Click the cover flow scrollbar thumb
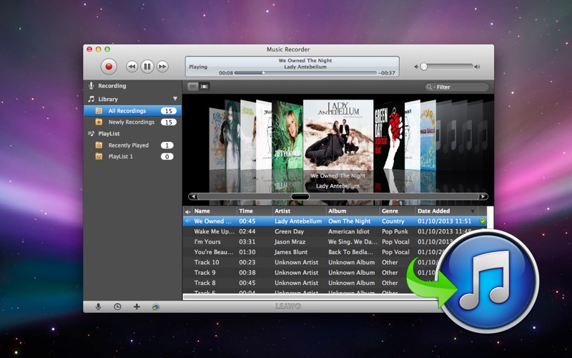 click(x=300, y=196)
